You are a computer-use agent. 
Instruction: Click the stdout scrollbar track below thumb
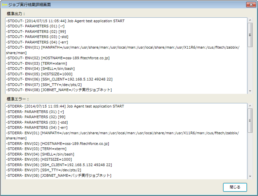(x=250, y=68)
